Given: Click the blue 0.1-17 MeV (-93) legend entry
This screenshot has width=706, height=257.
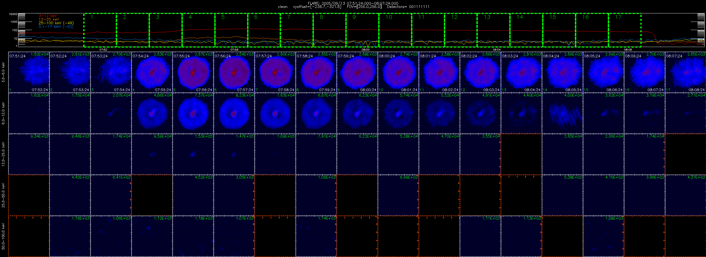Looking at the screenshot, I should (x=56, y=27).
